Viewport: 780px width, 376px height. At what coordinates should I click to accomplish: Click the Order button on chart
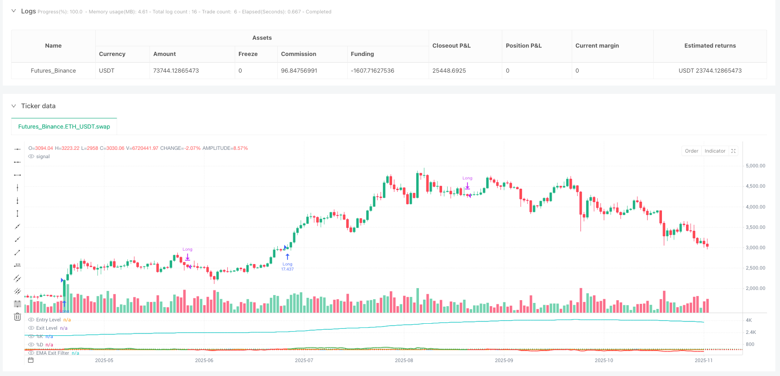tap(692, 151)
